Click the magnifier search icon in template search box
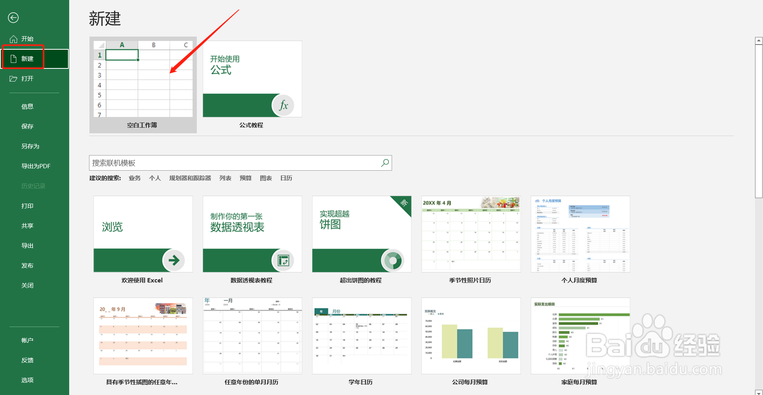The height and width of the screenshot is (395, 763). point(385,163)
